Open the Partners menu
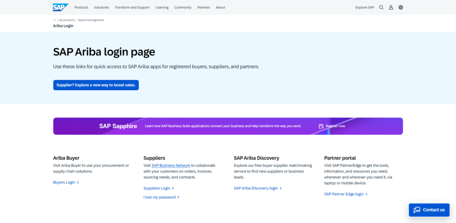 [x=204, y=7]
